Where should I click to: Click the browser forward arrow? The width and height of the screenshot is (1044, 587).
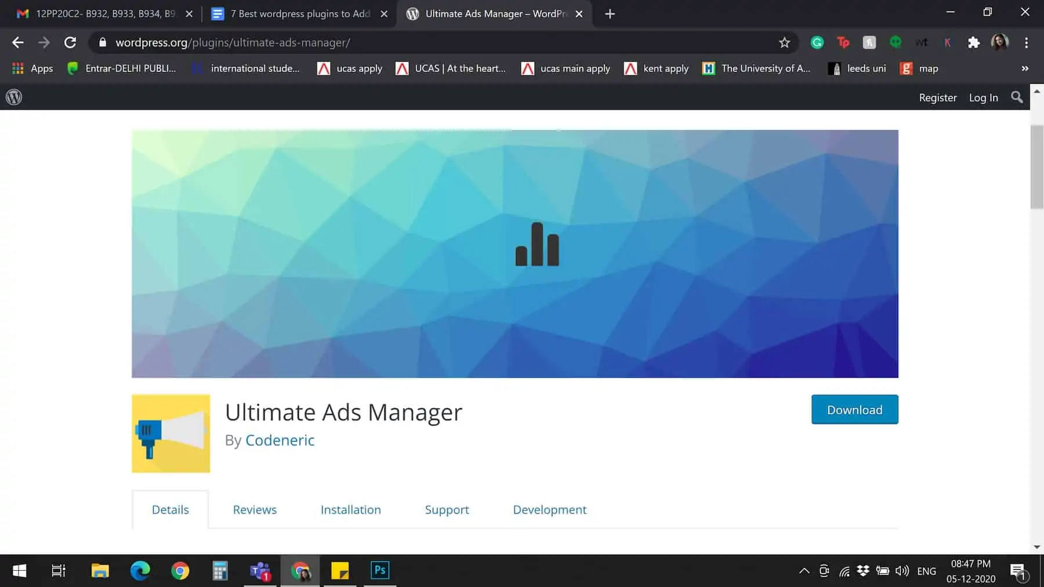[44, 42]
